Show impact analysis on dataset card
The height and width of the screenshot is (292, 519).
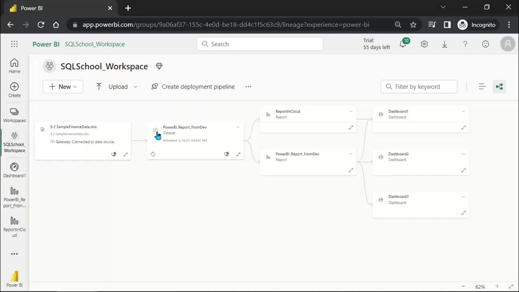pos(227,154)
